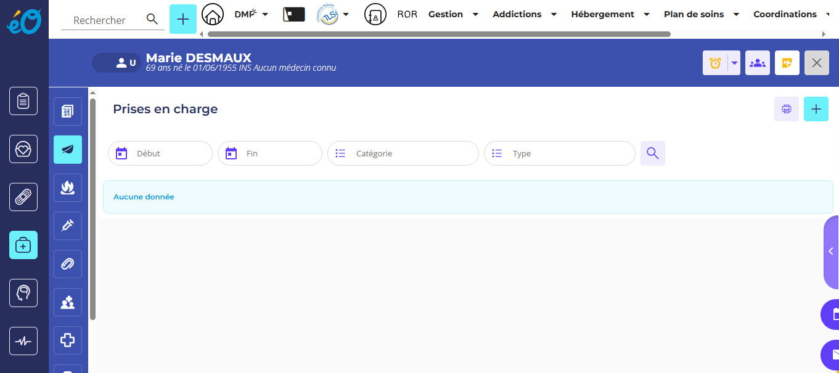839x373 pixels.
Task: Expand the DMP dropdown
Action: click(x=251, y=14)
